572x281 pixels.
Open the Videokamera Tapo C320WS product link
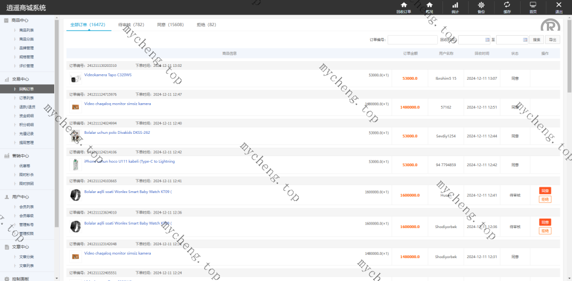click(108, 75)
